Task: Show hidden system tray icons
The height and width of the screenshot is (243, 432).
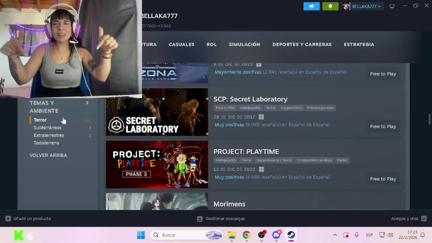Action: point(335,235)
